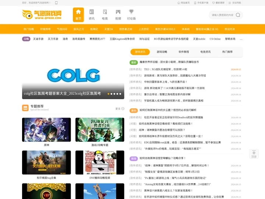Screen dimensions: 265x199
Task: Open 枪神纪 in orange nav bar
Action: point(94,29)
